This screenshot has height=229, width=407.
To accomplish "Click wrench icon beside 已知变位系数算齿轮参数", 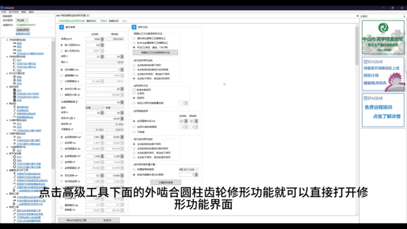I will [x=15, y=214].
